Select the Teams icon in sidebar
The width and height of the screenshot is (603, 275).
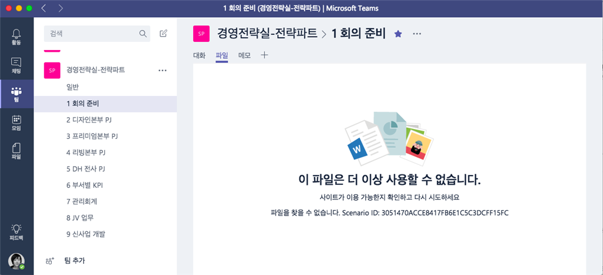click(16, 94)
